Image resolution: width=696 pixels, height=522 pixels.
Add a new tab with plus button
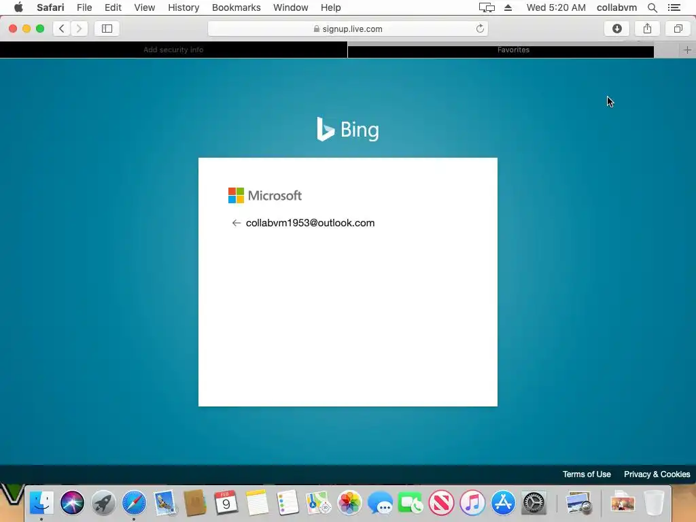click(x=687, y=50)
